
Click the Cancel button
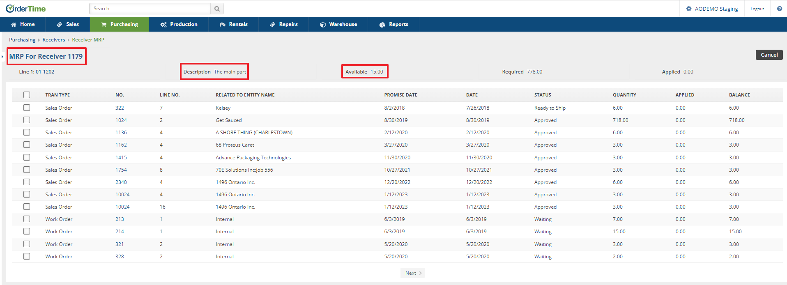769,55
